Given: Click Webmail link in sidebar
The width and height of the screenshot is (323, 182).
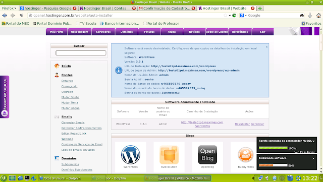Looking at the screenshot, I should 67,139.
